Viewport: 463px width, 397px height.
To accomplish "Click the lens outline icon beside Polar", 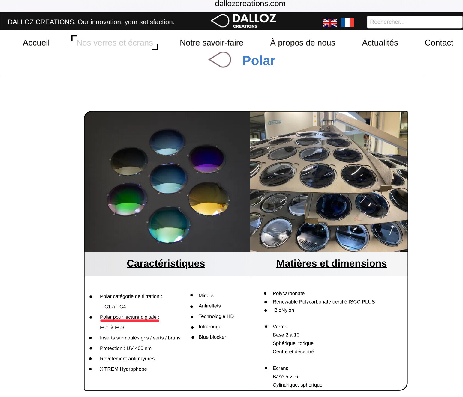I will coord(220,60).
